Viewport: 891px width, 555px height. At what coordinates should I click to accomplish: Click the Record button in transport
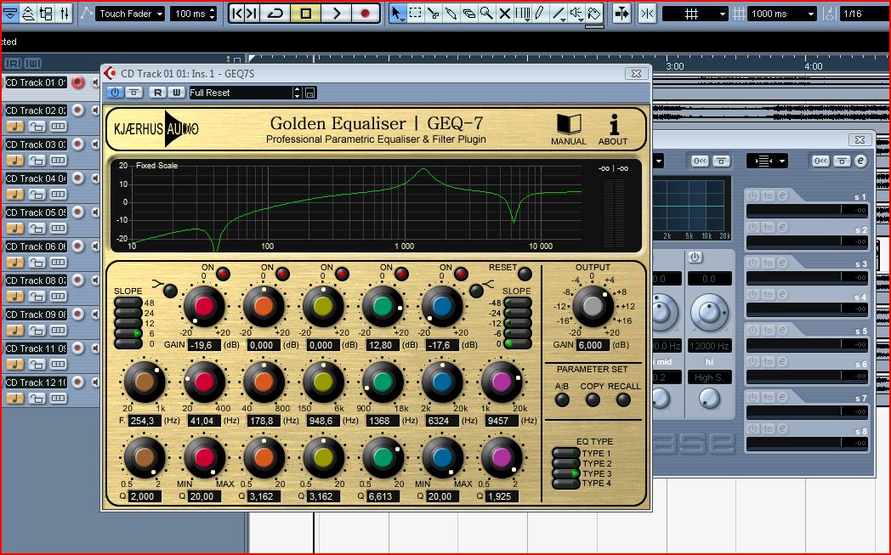point(366,14)
